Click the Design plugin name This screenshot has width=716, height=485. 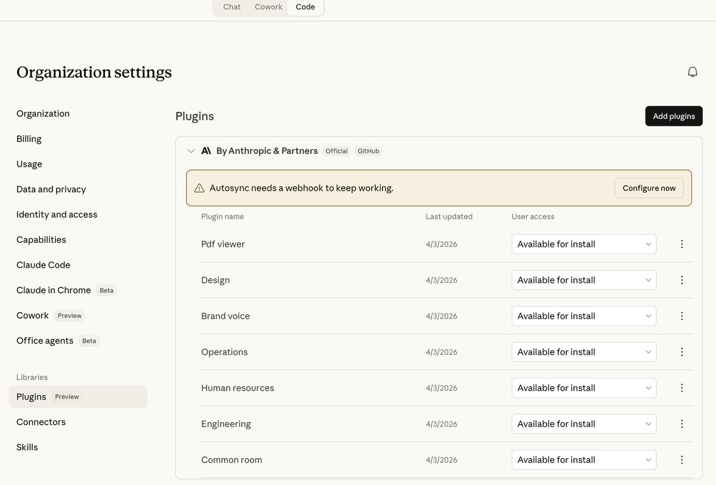pyautogui.click(x=215, y=280)
